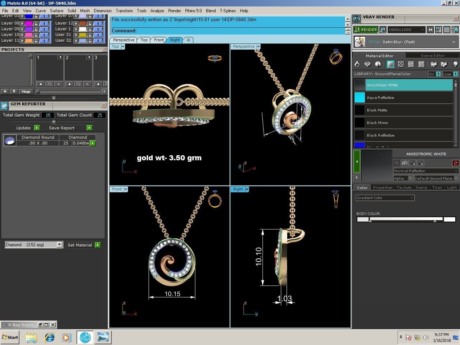Click the jagged-edge patch materials icon
The width and height of the screenshot is (460, 345).
[x=421, y=64]
